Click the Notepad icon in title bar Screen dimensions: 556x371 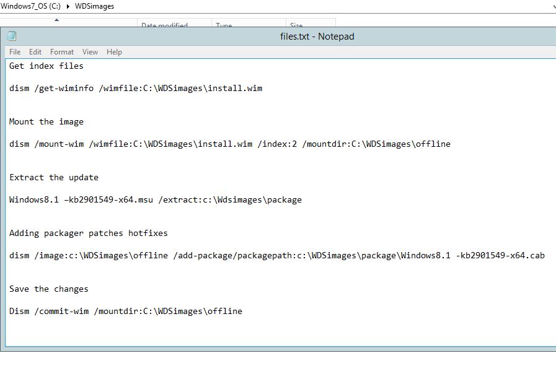click(x=12, y=36)
